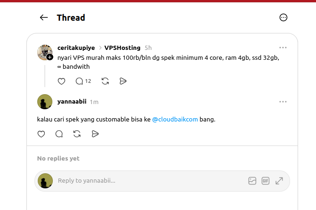Open ceritakupiye's profile from the username
316x210 pixels.
pos(76,48)
